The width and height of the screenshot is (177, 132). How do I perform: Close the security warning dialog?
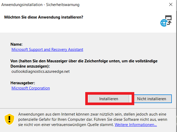pos(171,4)
